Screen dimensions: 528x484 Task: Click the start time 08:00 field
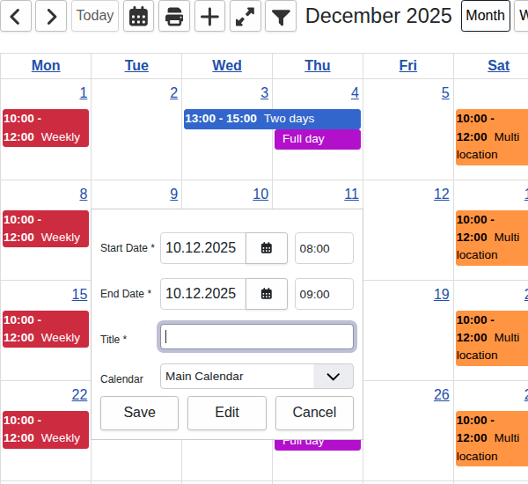click(324, 248)
